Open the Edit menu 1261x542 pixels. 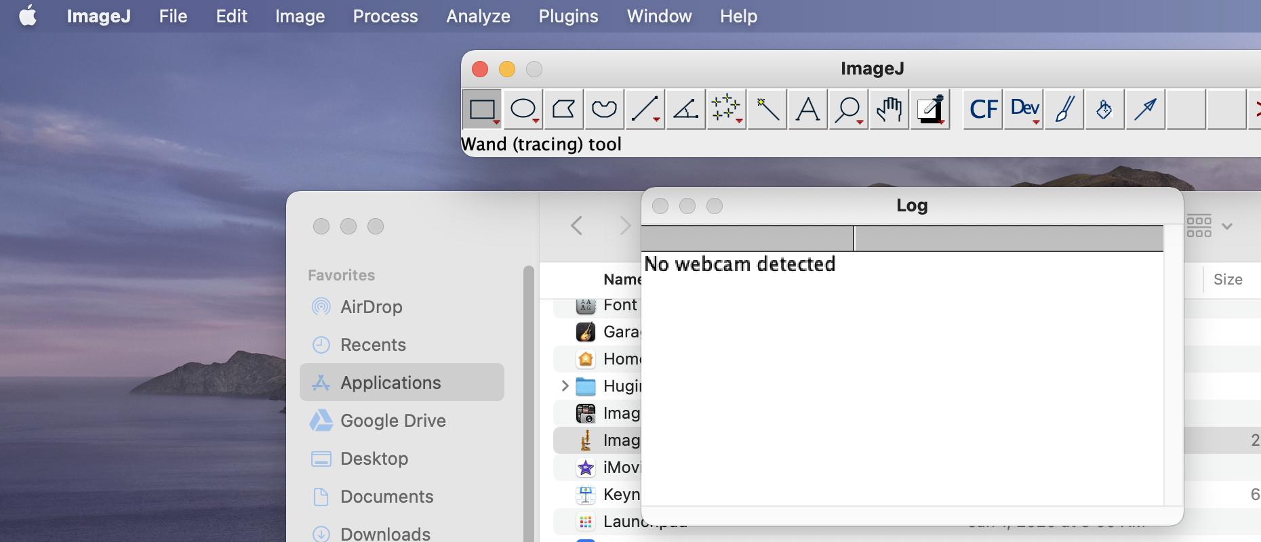pos(231,16)
